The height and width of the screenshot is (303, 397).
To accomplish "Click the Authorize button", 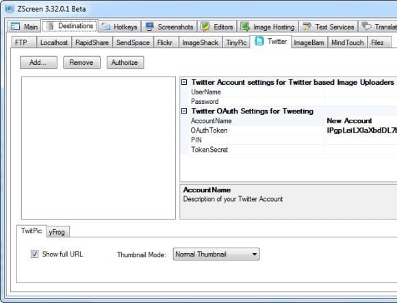I will pos(125,62).
